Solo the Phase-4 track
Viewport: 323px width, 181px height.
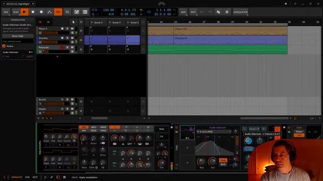pos(67,29)
